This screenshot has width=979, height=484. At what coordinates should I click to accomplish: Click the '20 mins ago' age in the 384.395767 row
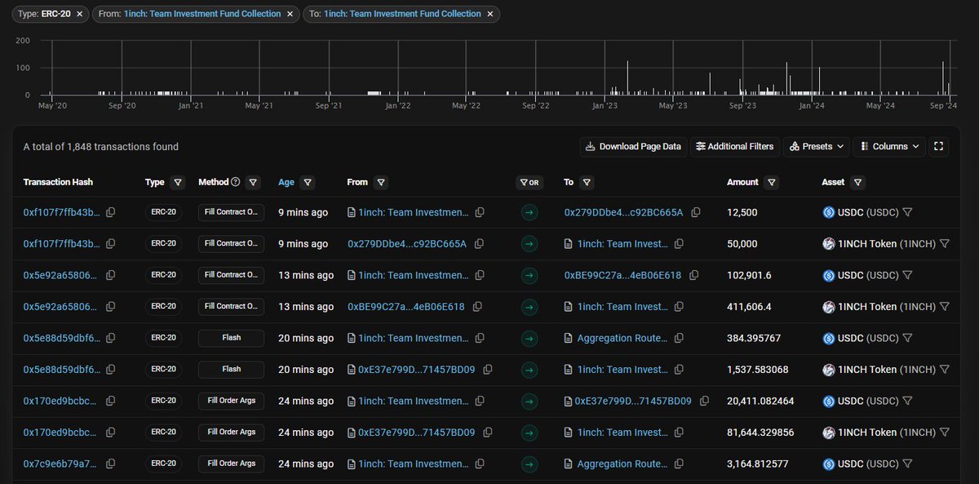coord(306,338)
